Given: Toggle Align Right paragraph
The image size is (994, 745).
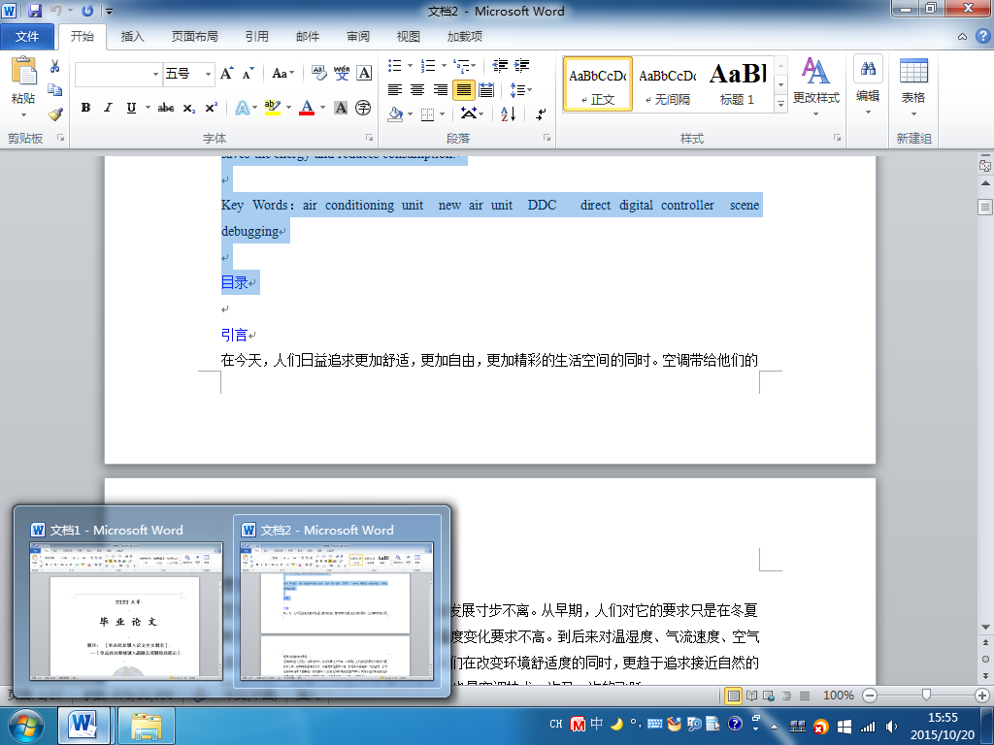Looking at the screenshot, I should 440,90.
